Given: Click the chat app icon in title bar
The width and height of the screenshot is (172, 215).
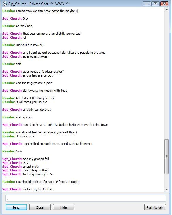Looking at the screenshot, I should click(x=5, y=4).
